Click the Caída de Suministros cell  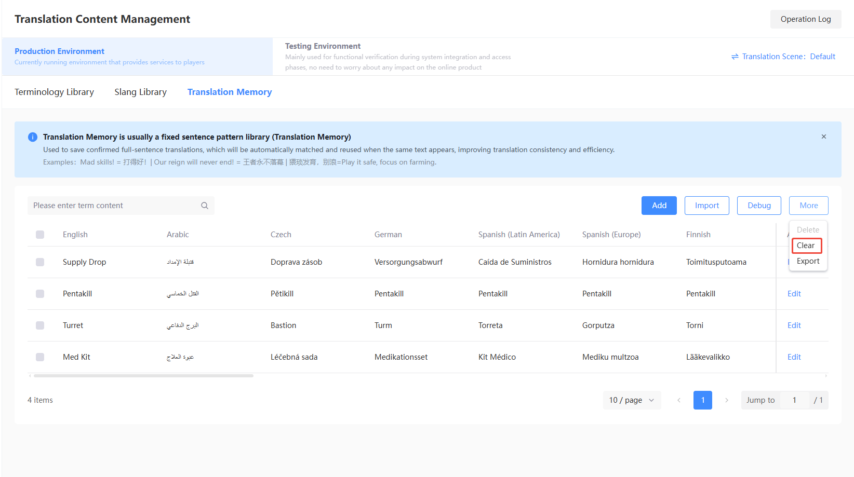[515, 262]
